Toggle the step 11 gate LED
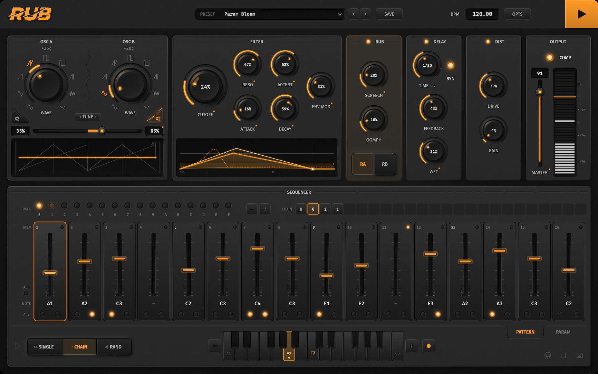Image resolution: width=598 pixels, height=374 pixels. tap(408, 227)
